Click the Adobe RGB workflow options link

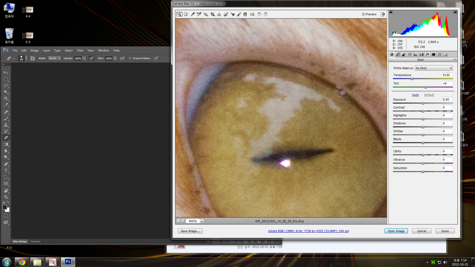pyautogui.click(x=308, y=231)
